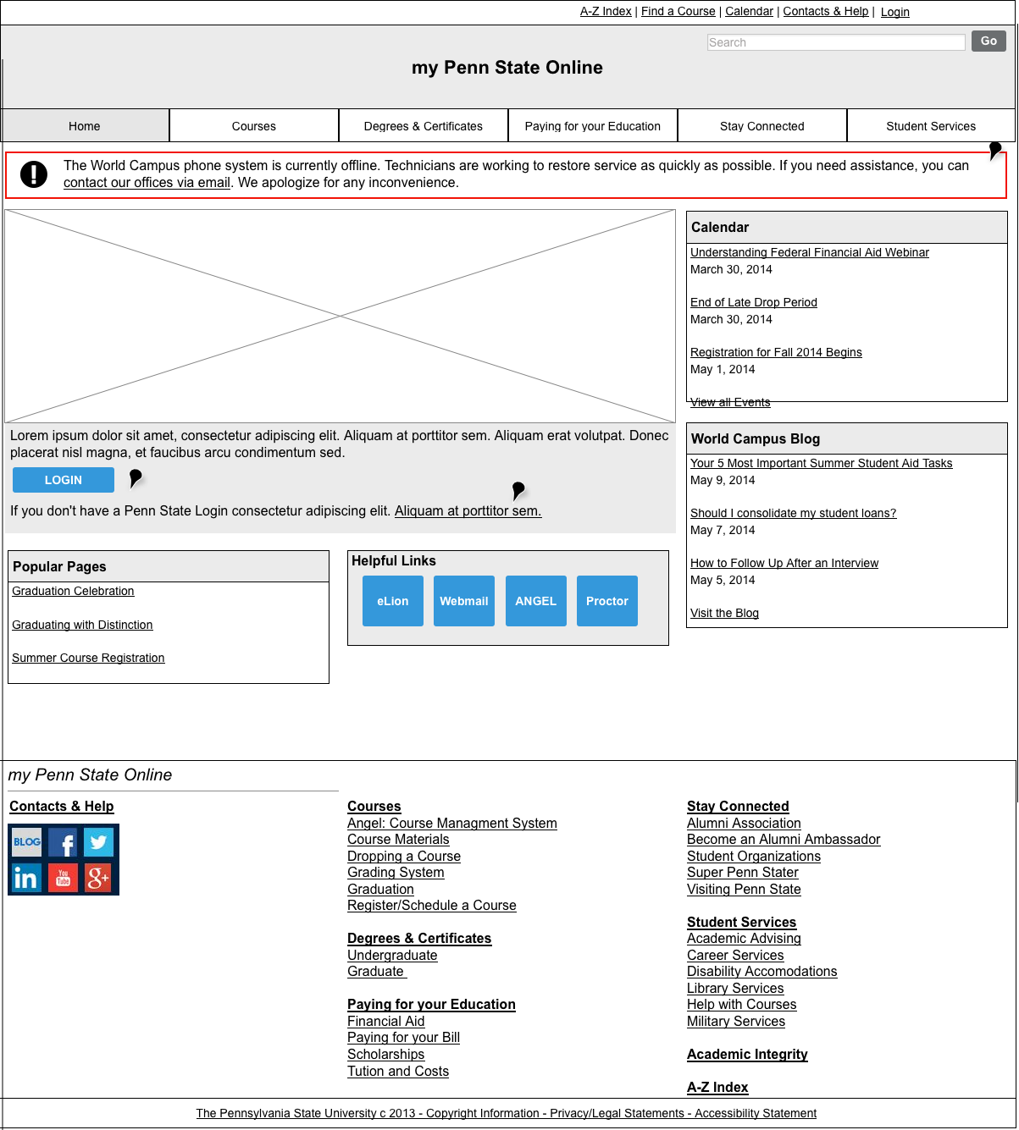Click the Go search button
This screenshot has height=1130, width=1019.
989,41
